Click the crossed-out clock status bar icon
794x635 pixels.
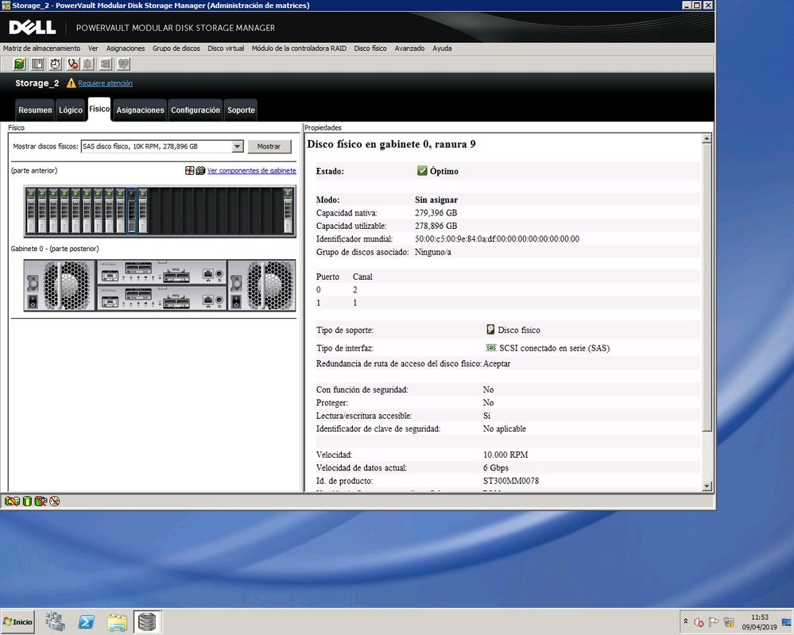click(x=55, y=501)
